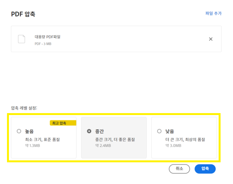Viewport: 233px width, 184px height.
Task: Click the 중간 option card size estimate 약 2.4MB
Action: (x=103, y=146)
